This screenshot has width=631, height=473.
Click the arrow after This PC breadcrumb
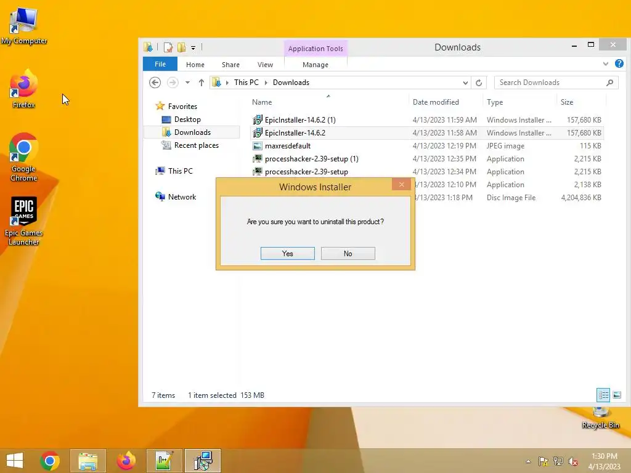pyautogui.click(x=266, y=83)
